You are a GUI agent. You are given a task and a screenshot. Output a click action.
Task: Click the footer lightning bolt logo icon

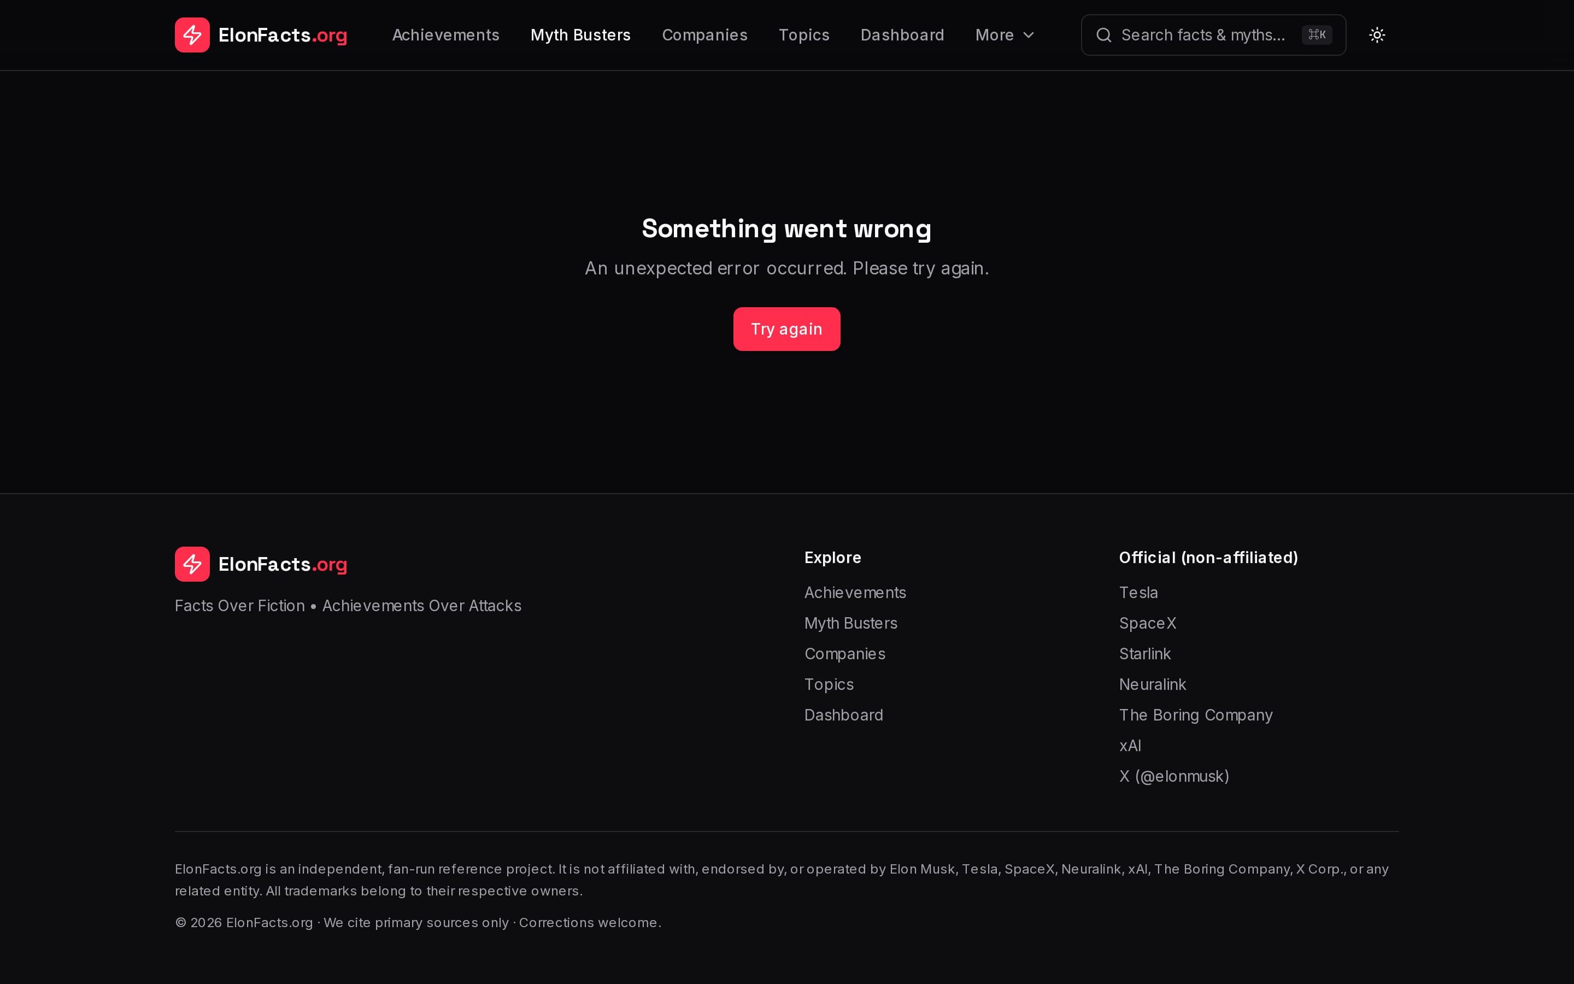click(192, 564)
